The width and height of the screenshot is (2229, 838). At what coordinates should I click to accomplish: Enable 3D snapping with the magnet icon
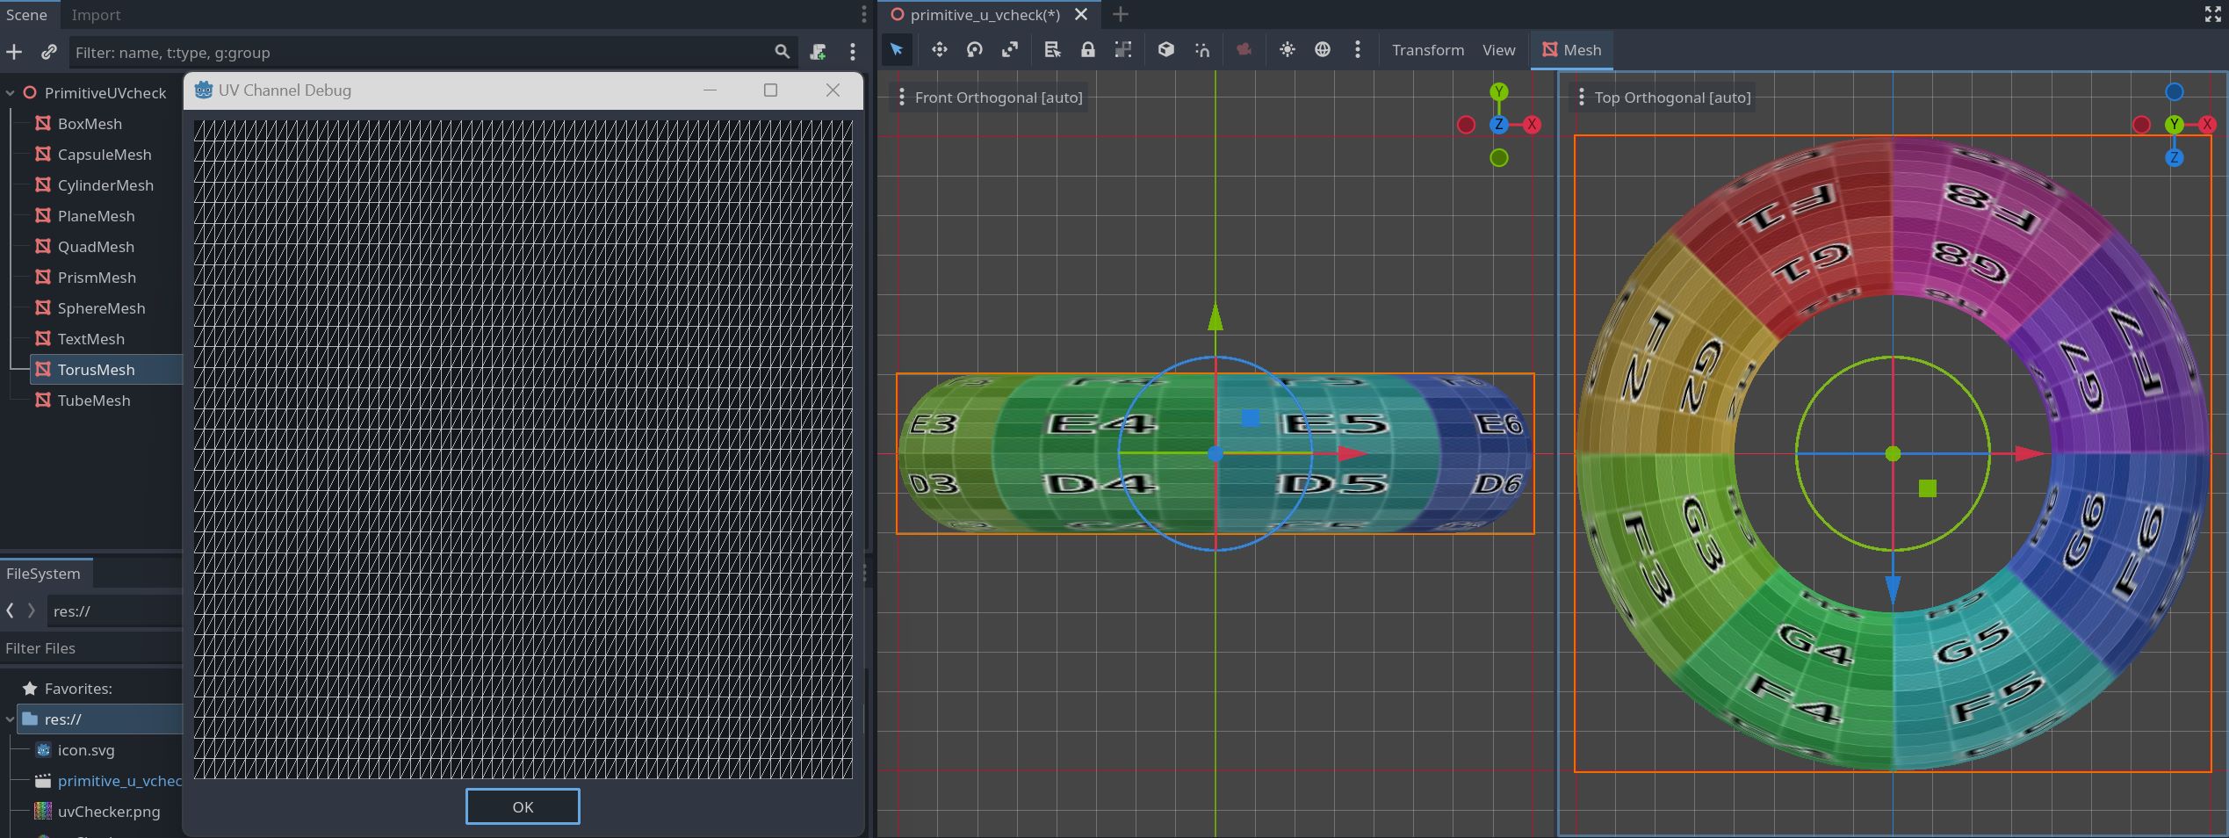(x=1201, y=50)
